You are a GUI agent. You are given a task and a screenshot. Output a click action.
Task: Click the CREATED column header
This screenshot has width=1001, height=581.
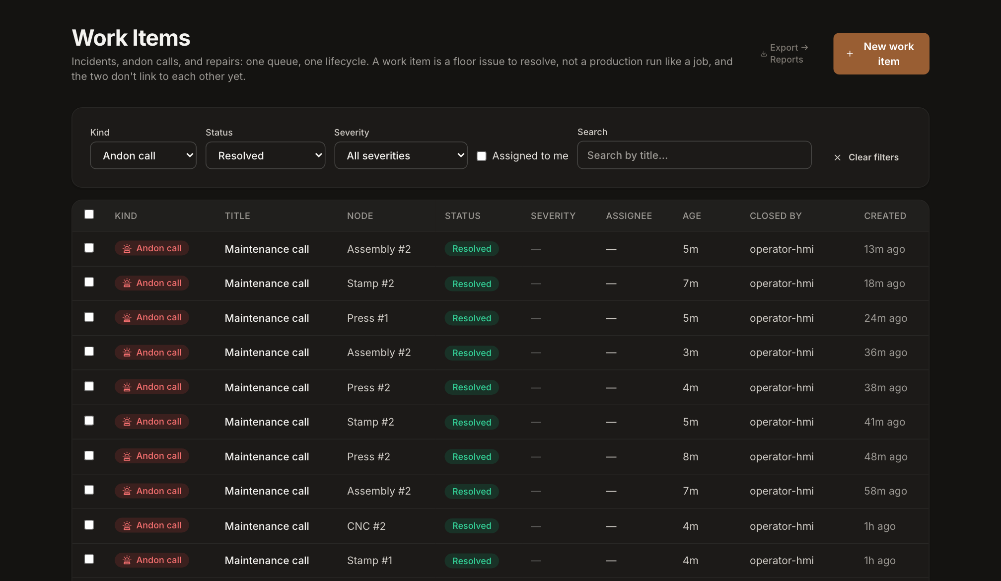(885, 216)
